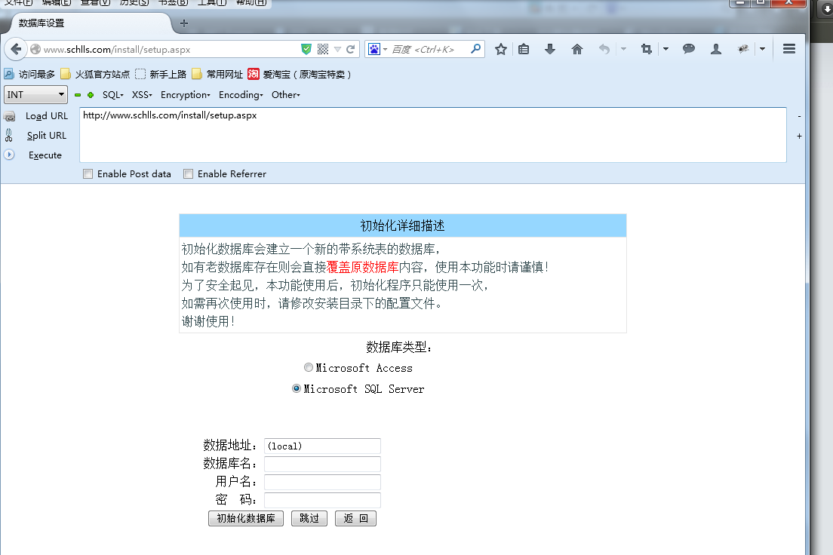Expand the SQL dropdown menu

(113, 94)
